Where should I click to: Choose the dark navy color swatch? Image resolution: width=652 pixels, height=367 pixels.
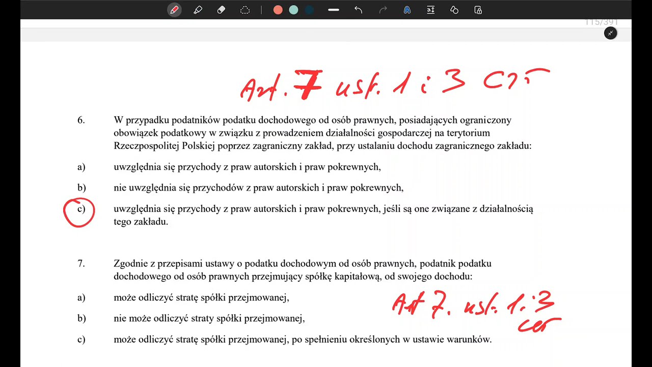click(x=309, y=10)
